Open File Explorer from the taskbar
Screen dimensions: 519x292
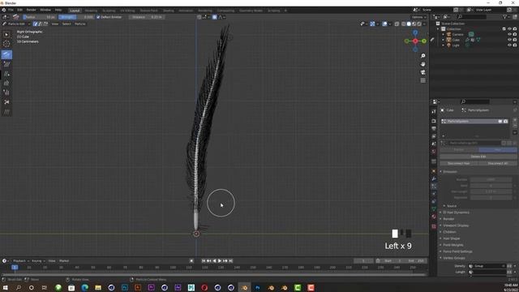pos(98,288)
